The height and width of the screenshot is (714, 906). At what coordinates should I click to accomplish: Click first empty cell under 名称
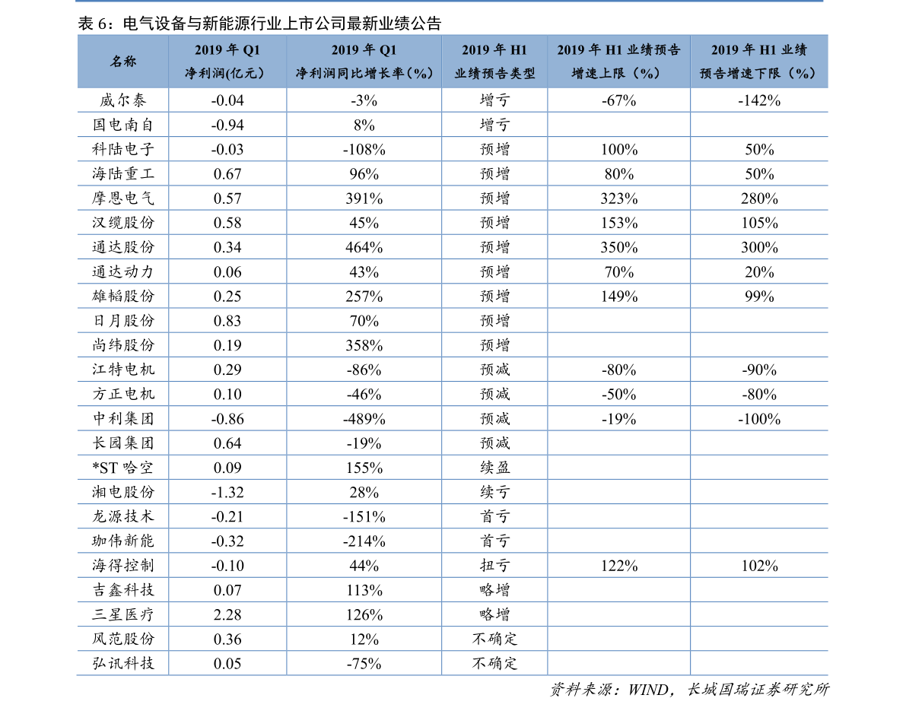122,100
